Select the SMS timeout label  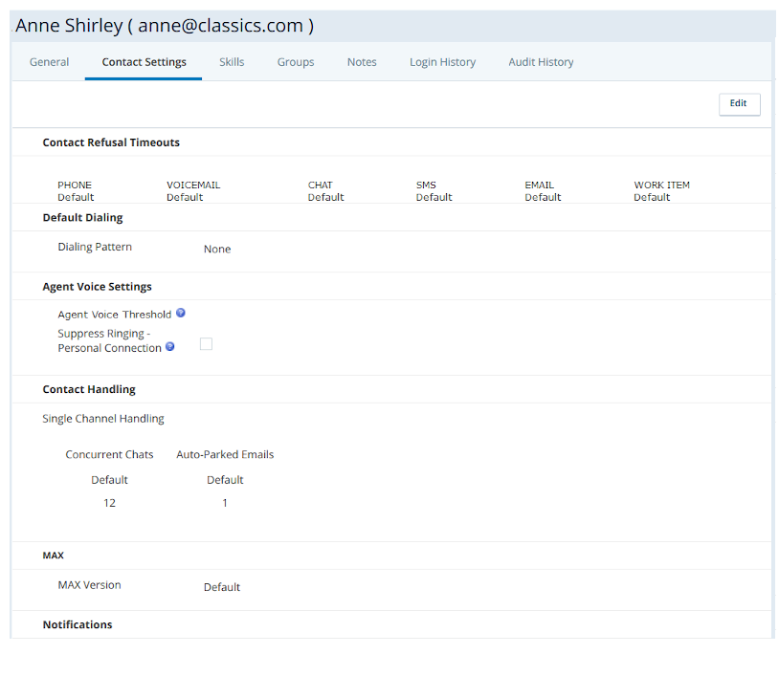pyautogui.click(x=426, y=185)
